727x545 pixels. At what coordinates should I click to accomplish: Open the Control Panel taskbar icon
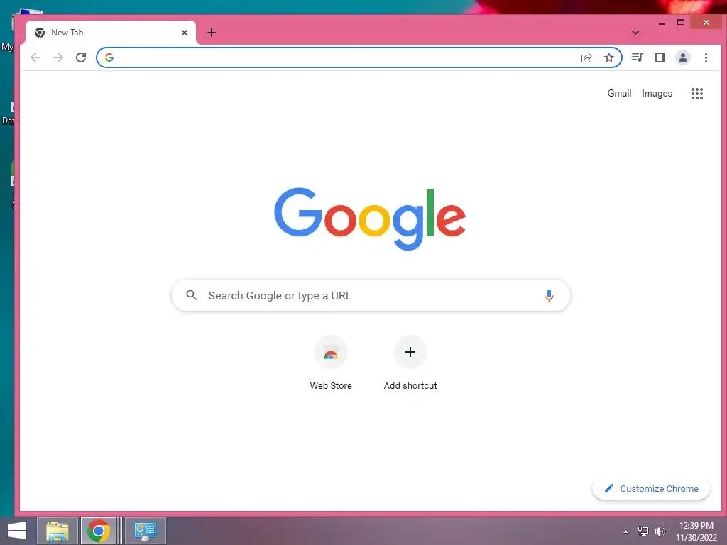pos(145,531)
